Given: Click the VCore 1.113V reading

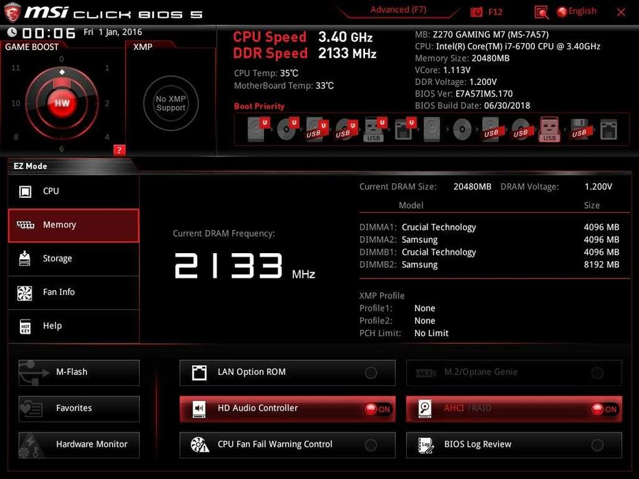Looking at the screenshot, I should pyautogui.click(x=442, y=70).
